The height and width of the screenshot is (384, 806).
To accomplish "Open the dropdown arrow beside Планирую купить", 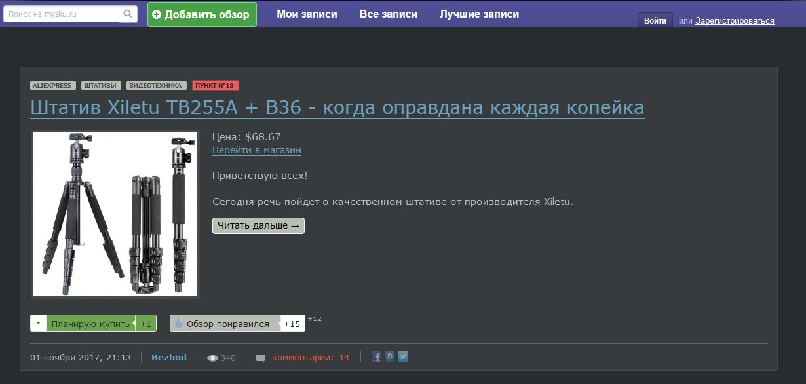I will tap(39, 322).
